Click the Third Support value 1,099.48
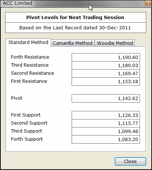 (106, 131)
